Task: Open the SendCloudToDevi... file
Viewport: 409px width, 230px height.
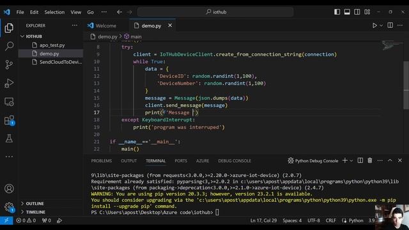Action: [51, 62]
